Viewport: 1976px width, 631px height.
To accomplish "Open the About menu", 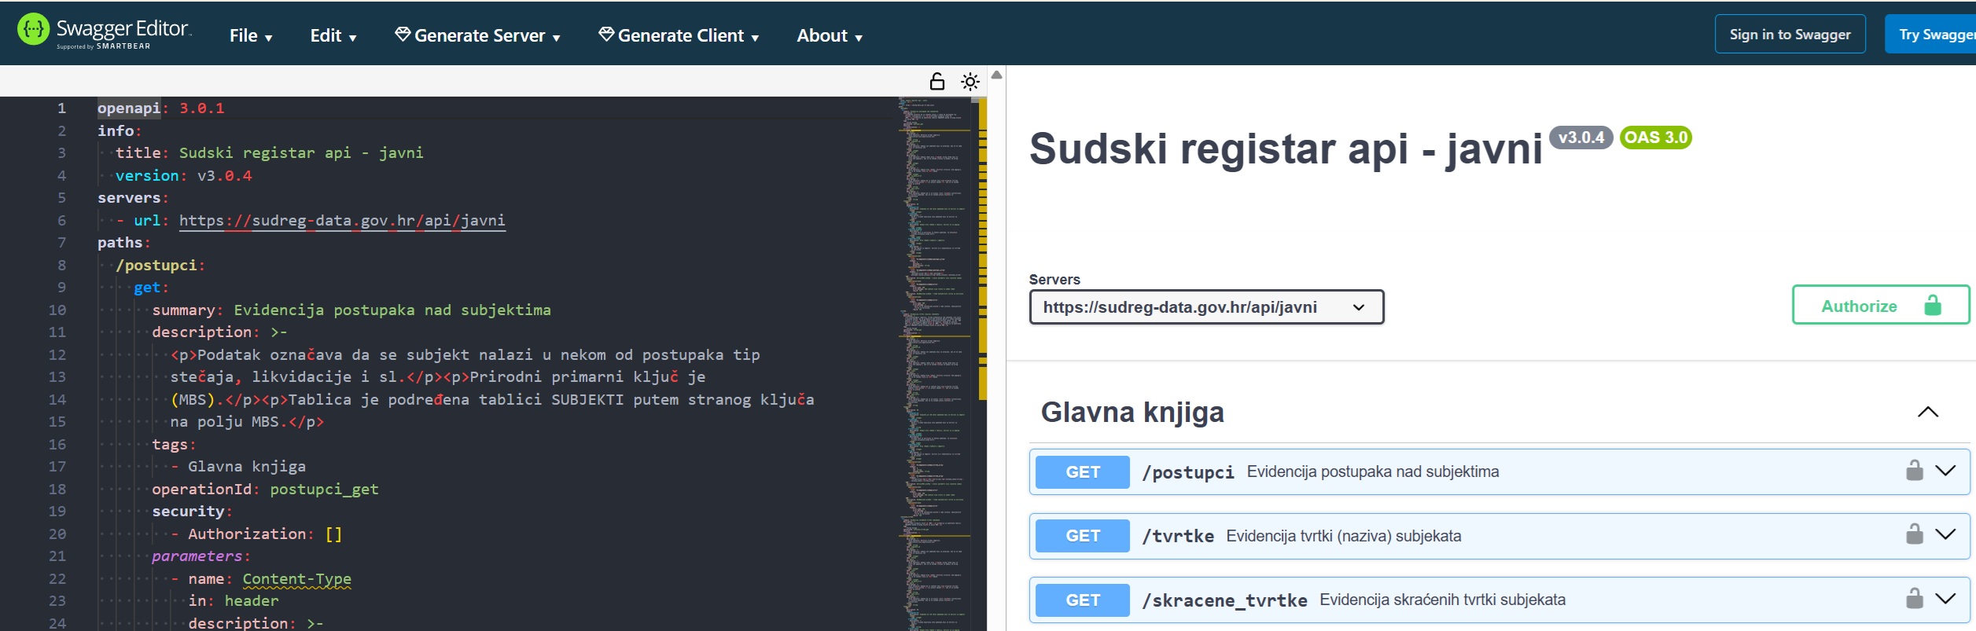I will tap(829, 35).
